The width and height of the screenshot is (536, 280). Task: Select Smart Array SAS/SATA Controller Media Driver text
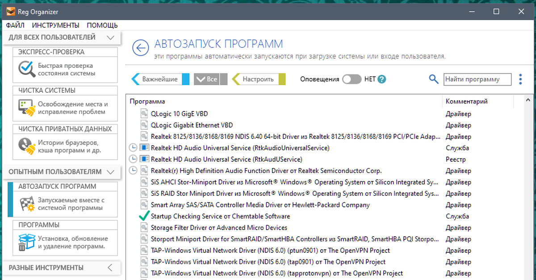click(x=260, y=205)
